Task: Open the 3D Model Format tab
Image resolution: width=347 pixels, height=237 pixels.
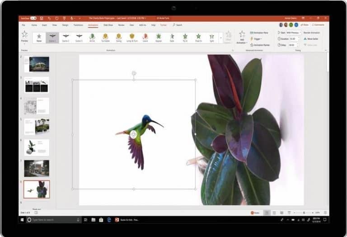Action: click(163, 25)
